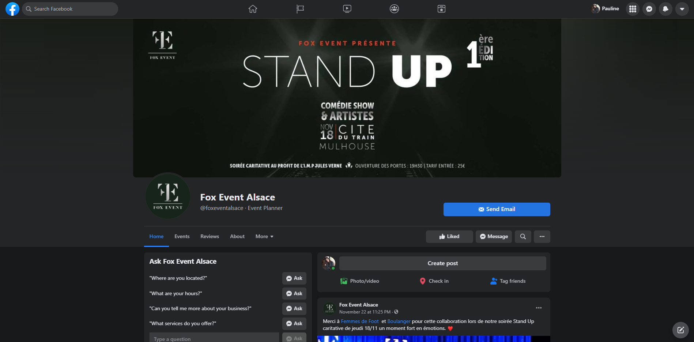Ask "Where are you located?"
The height and width of the screenshot is (342, 694).
click(x=294, y=278)
